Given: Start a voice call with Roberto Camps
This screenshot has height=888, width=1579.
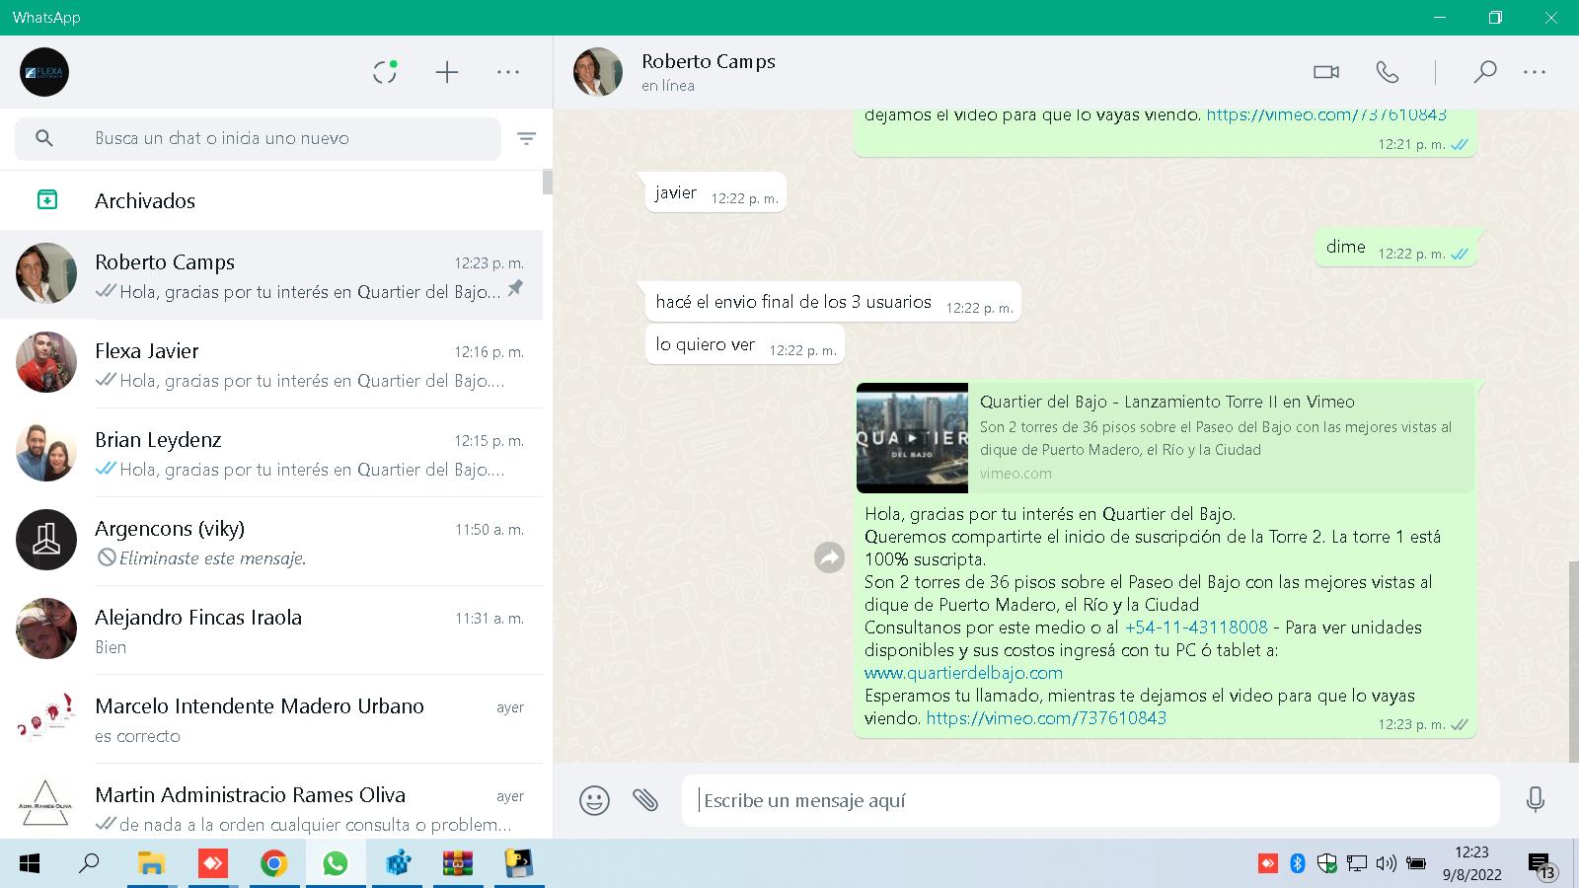Looking at the screenshot, I should pyautogui.click(x=1387, y=72).
